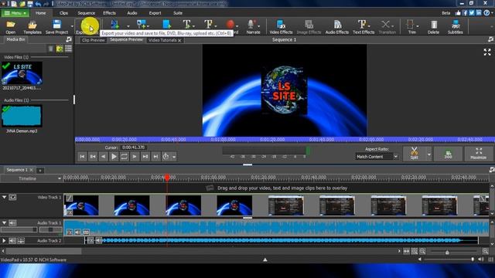Split clip with the scissors Split button
This screenshot has width=495, height=278.
click(x=414, y=154)
